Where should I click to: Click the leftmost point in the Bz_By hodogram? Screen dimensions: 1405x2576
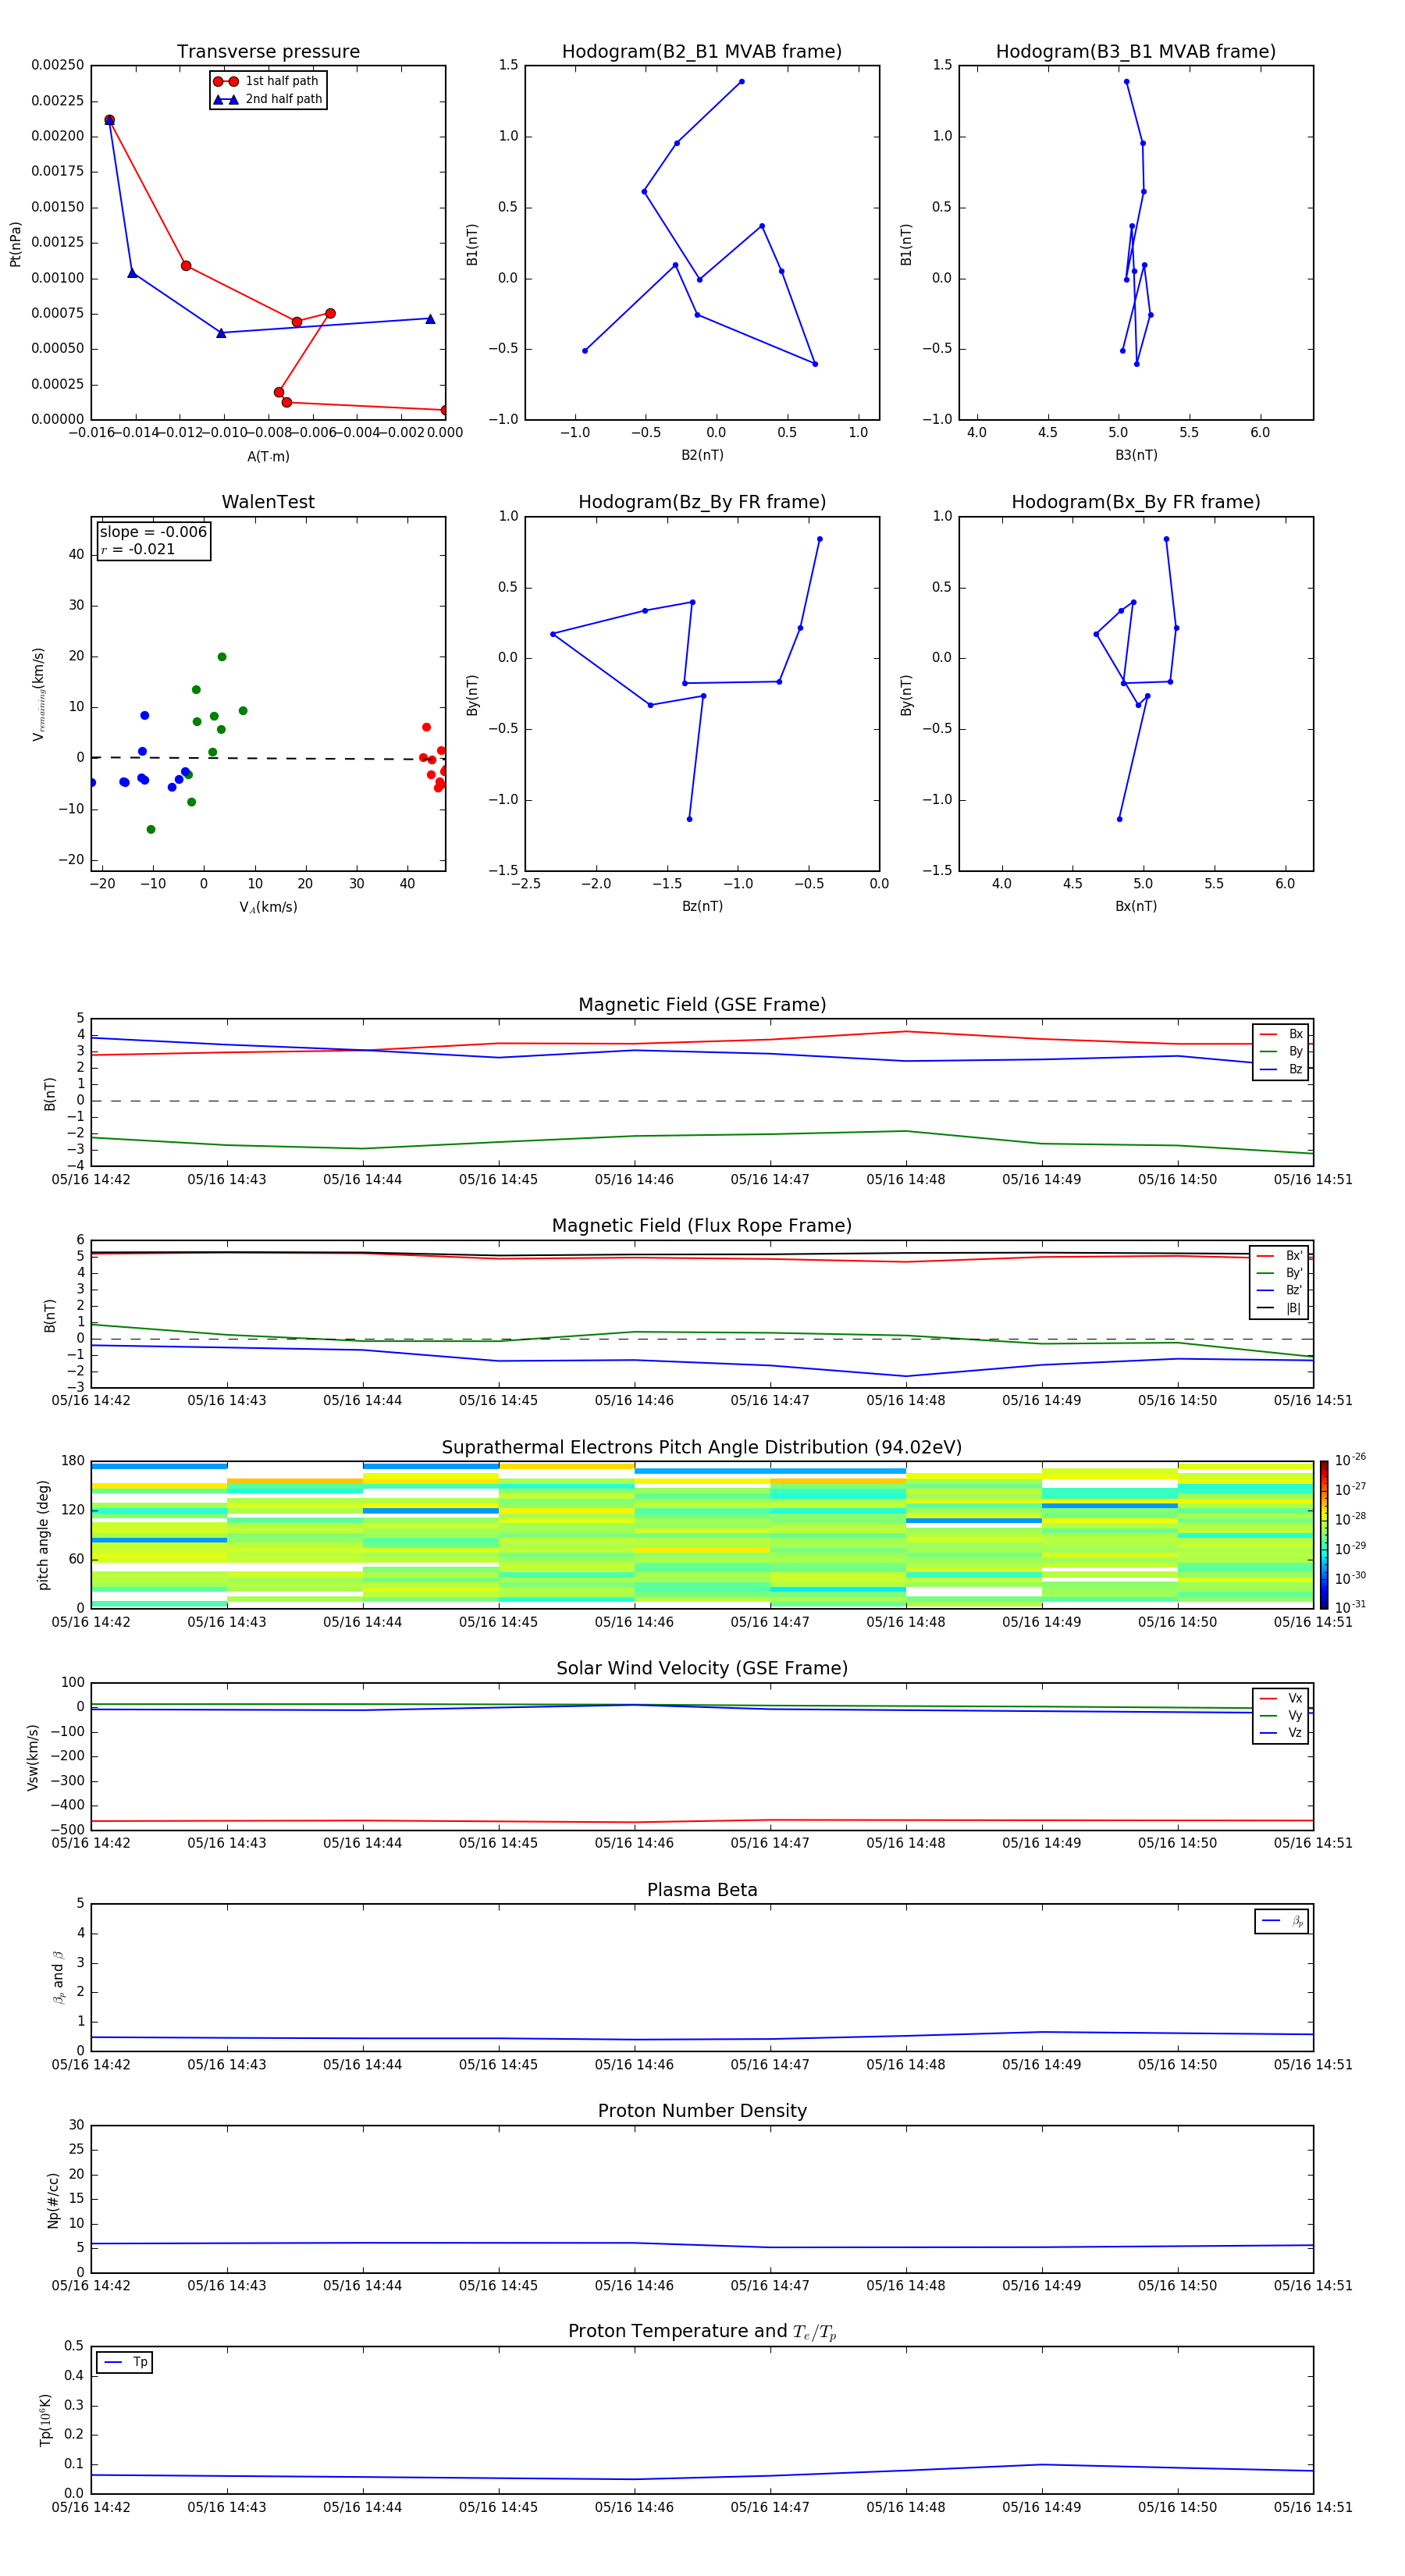[553, 634]
